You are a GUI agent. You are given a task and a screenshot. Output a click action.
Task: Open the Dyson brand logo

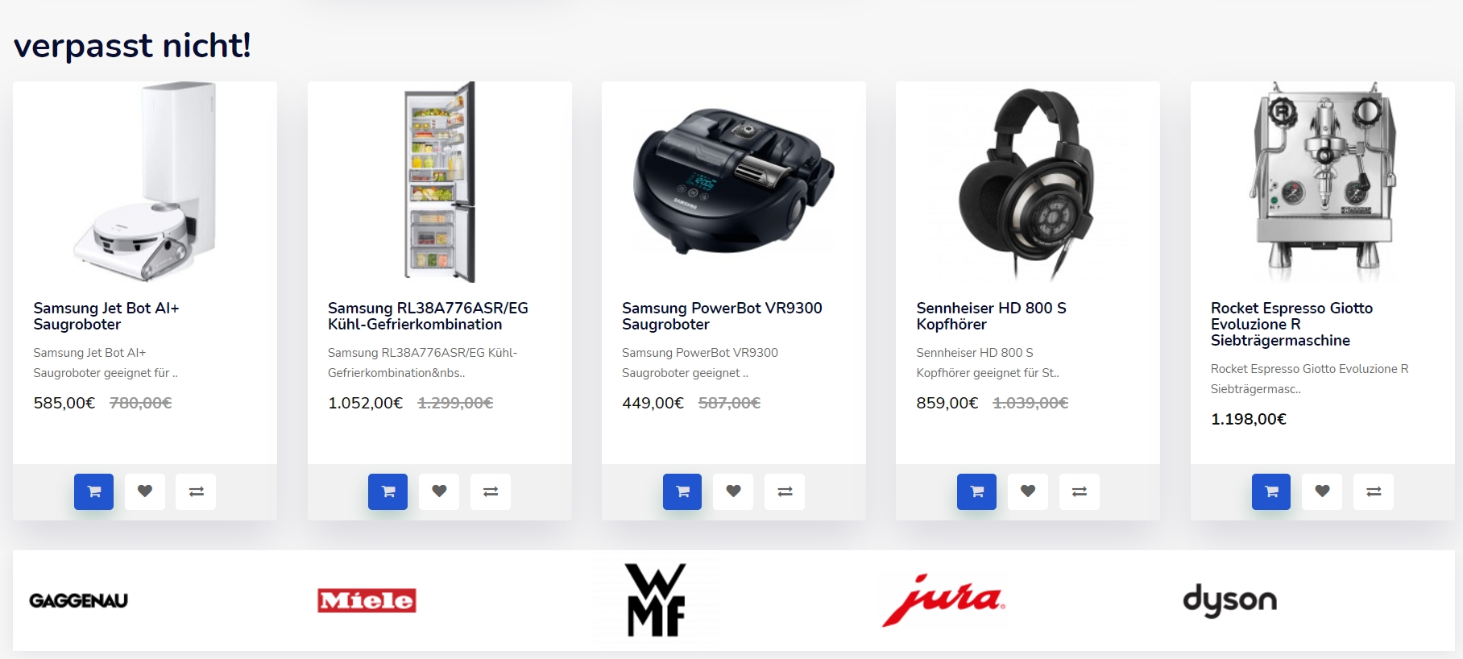coord(1229,600)
